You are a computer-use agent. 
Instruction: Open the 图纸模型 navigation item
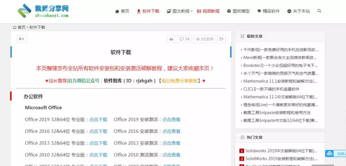[x=238, y=11]
